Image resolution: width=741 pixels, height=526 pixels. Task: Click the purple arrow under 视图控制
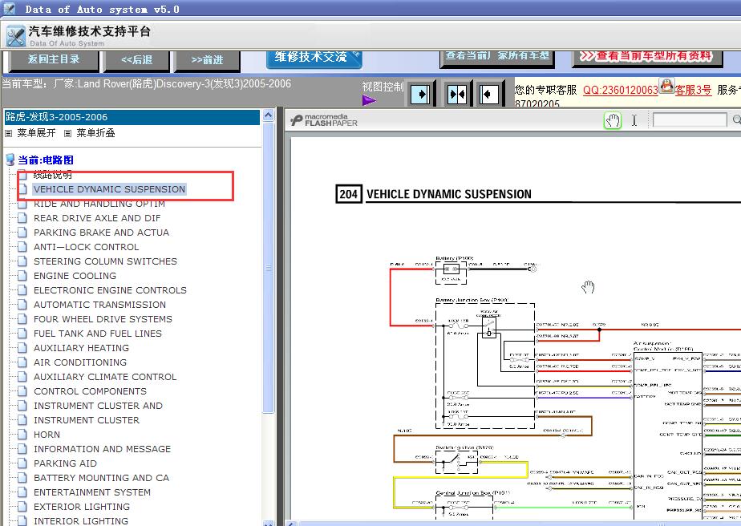369,100
